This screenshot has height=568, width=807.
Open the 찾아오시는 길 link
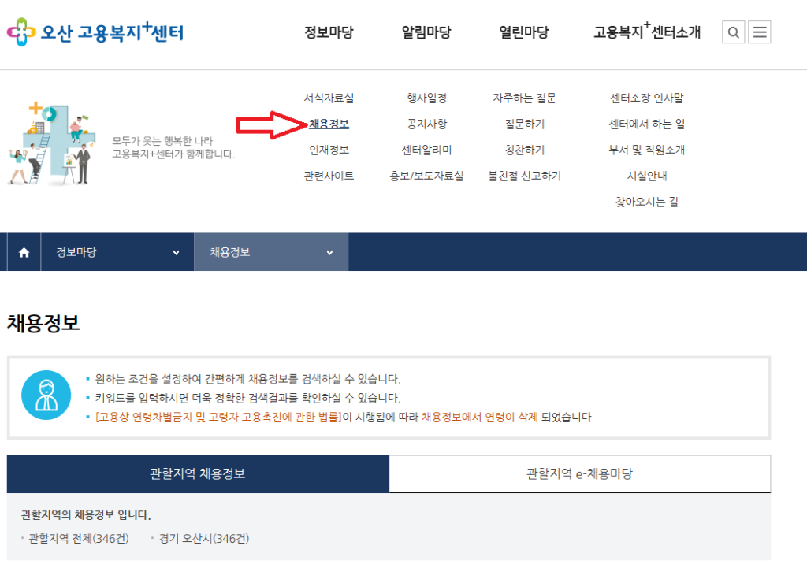648,202
